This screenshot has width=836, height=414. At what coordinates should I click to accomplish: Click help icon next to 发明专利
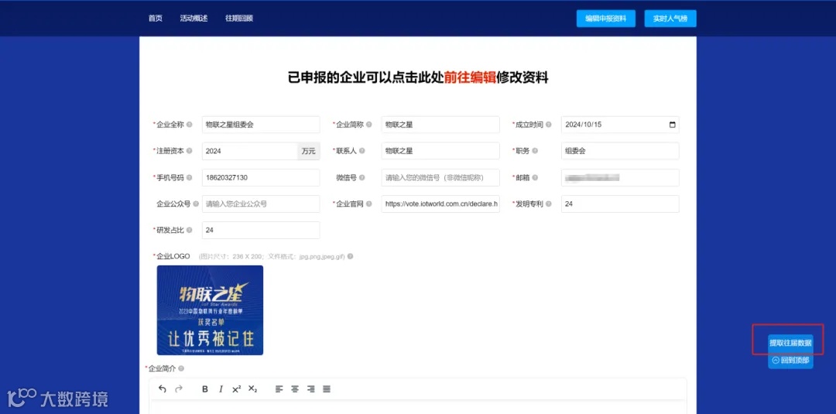coord(549,204)
